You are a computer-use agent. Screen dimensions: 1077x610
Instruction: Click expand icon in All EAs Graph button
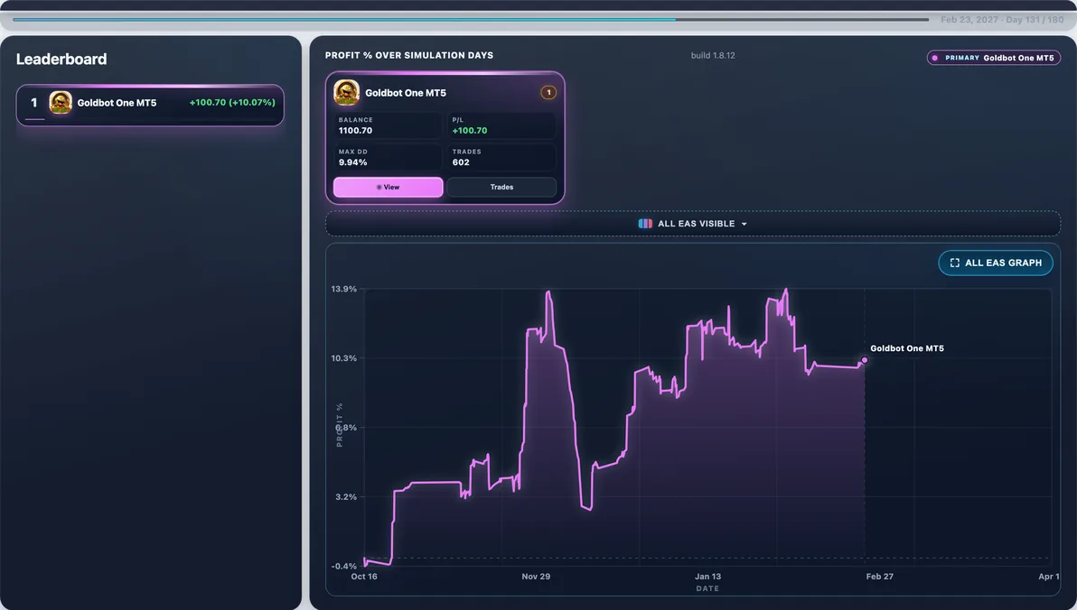point(955,263)
